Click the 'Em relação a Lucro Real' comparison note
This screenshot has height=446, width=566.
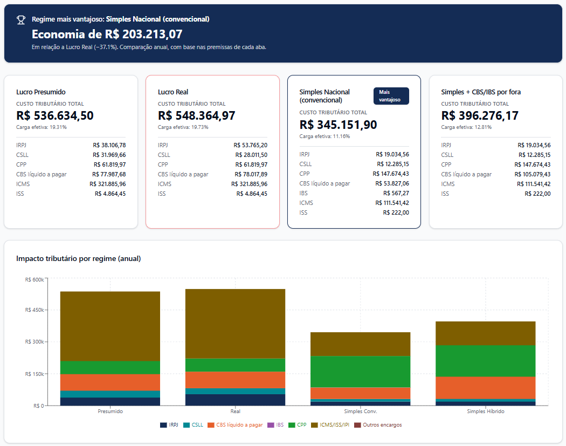click(149, 47)
